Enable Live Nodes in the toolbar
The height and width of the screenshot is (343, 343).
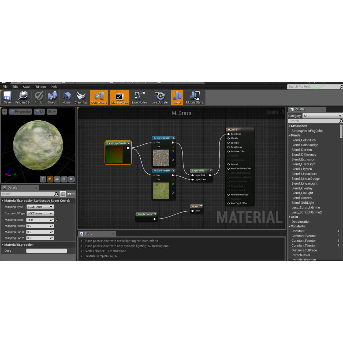tap(139, 97)
